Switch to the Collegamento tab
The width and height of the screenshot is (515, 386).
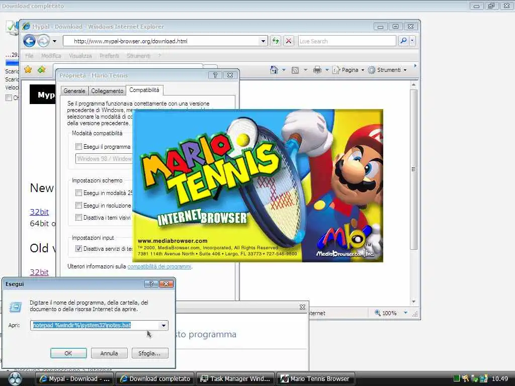(107, 91)
